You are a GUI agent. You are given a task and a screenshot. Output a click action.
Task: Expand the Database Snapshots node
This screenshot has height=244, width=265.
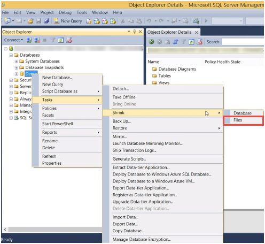pyautogui.click(x=17, y=68)
